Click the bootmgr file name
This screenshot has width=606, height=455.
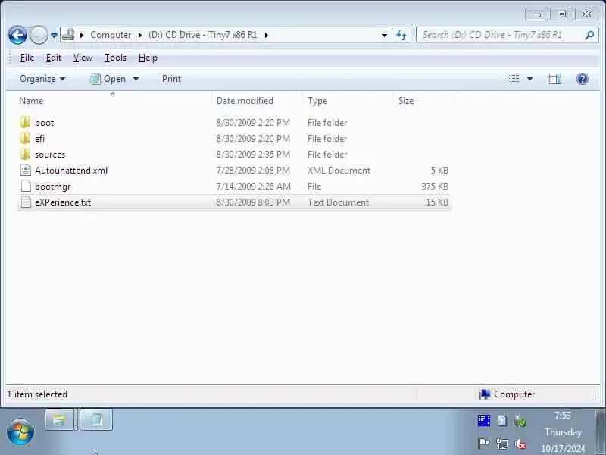click(x=53, y=186)
